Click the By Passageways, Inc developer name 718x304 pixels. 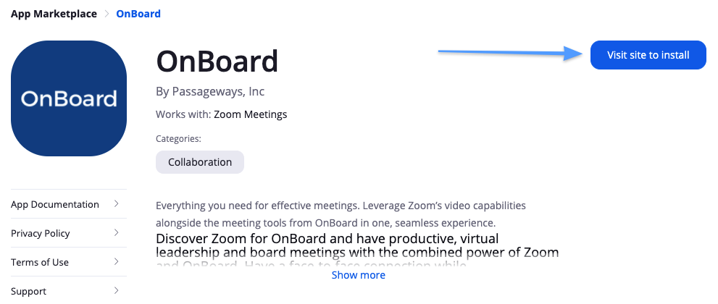click(210, 91)
